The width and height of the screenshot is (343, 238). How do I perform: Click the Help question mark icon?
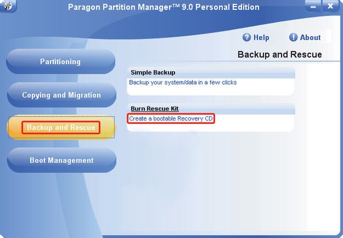click(x=246, y=37)
